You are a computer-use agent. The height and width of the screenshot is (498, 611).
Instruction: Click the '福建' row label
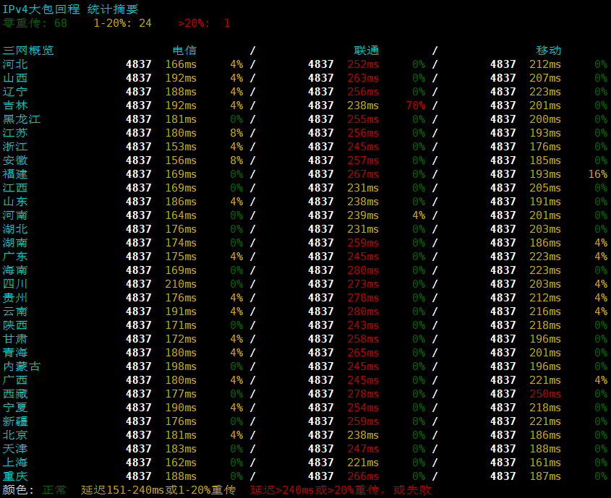click(x=15, y=174)
